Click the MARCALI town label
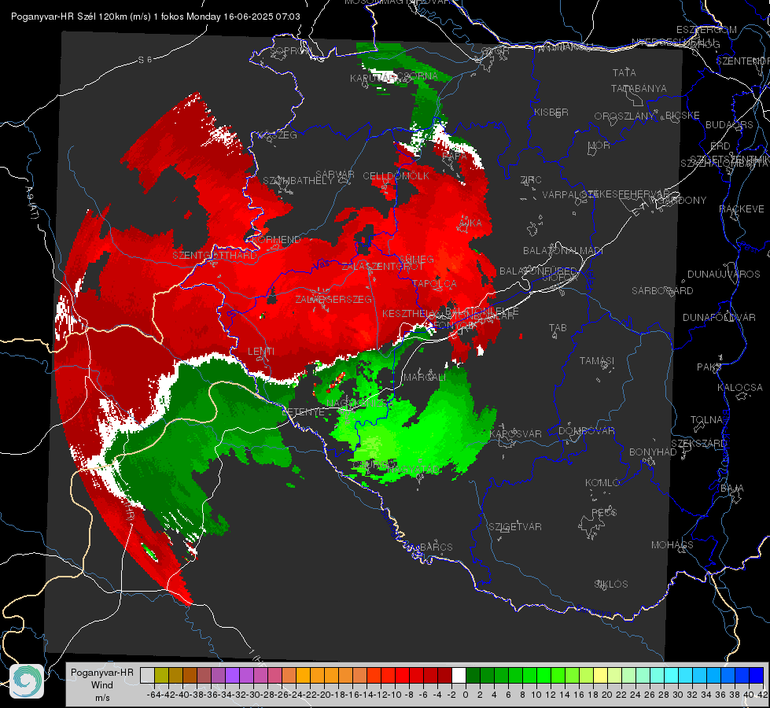This screenshot has height=708, width=770. 425,377
